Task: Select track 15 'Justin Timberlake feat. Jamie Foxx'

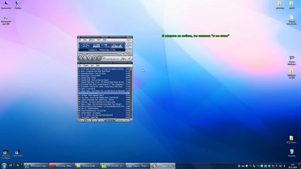Action: 104,100
